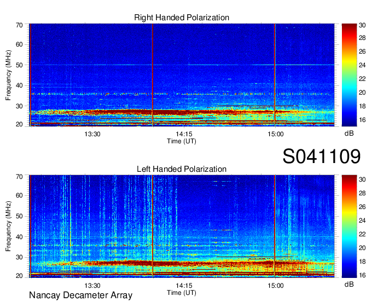Click the "Right Handed Polarization" plot title
The width and height of the screenshot is (372, 302).
click(x=182, y=18)
